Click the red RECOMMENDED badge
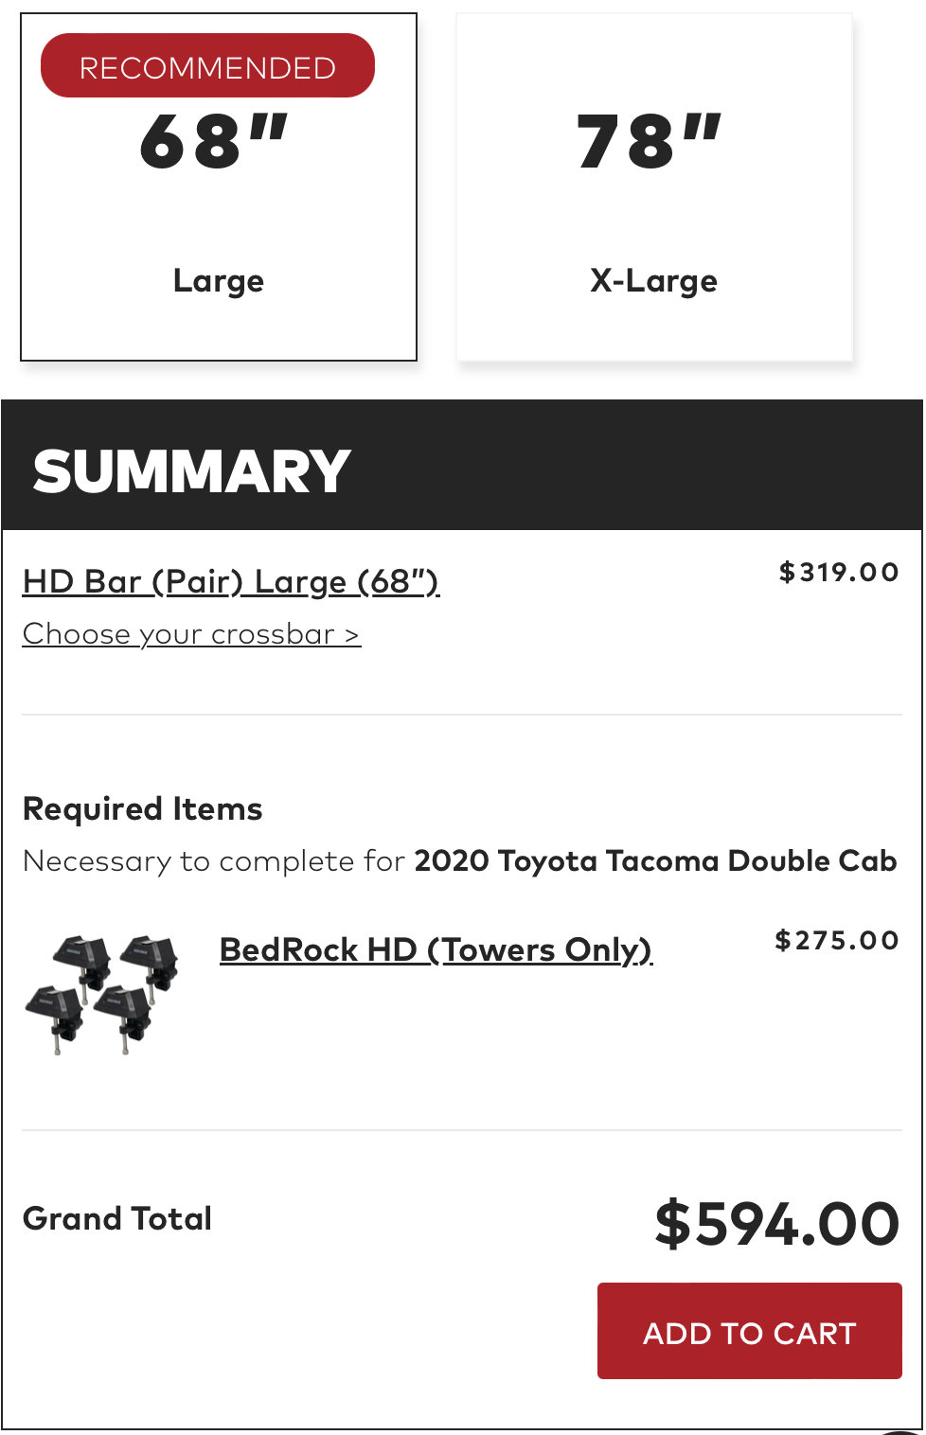This screenshot has height=1435, width=926. coord(207,65)
